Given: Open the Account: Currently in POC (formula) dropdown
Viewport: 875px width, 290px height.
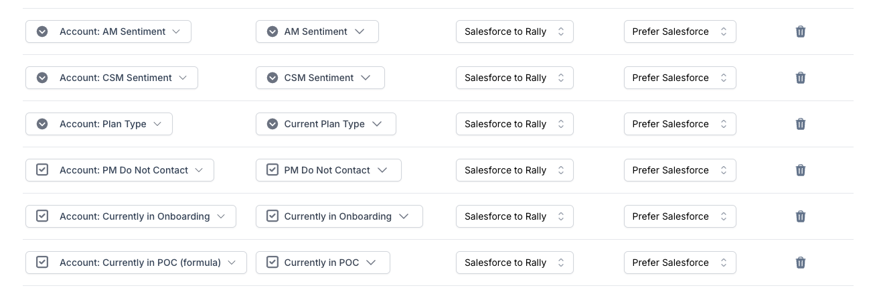Looking at the screenshot, I should click(x=136, y=263).
